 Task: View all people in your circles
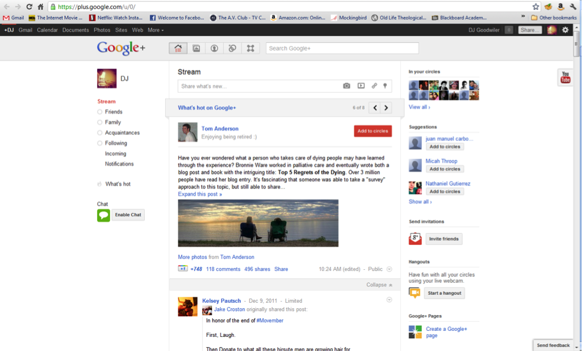pos(419,107)
